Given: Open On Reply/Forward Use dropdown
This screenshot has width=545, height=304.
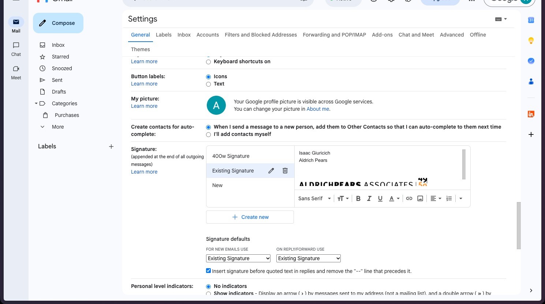Looking at the screenshot, I should (309, 258).
